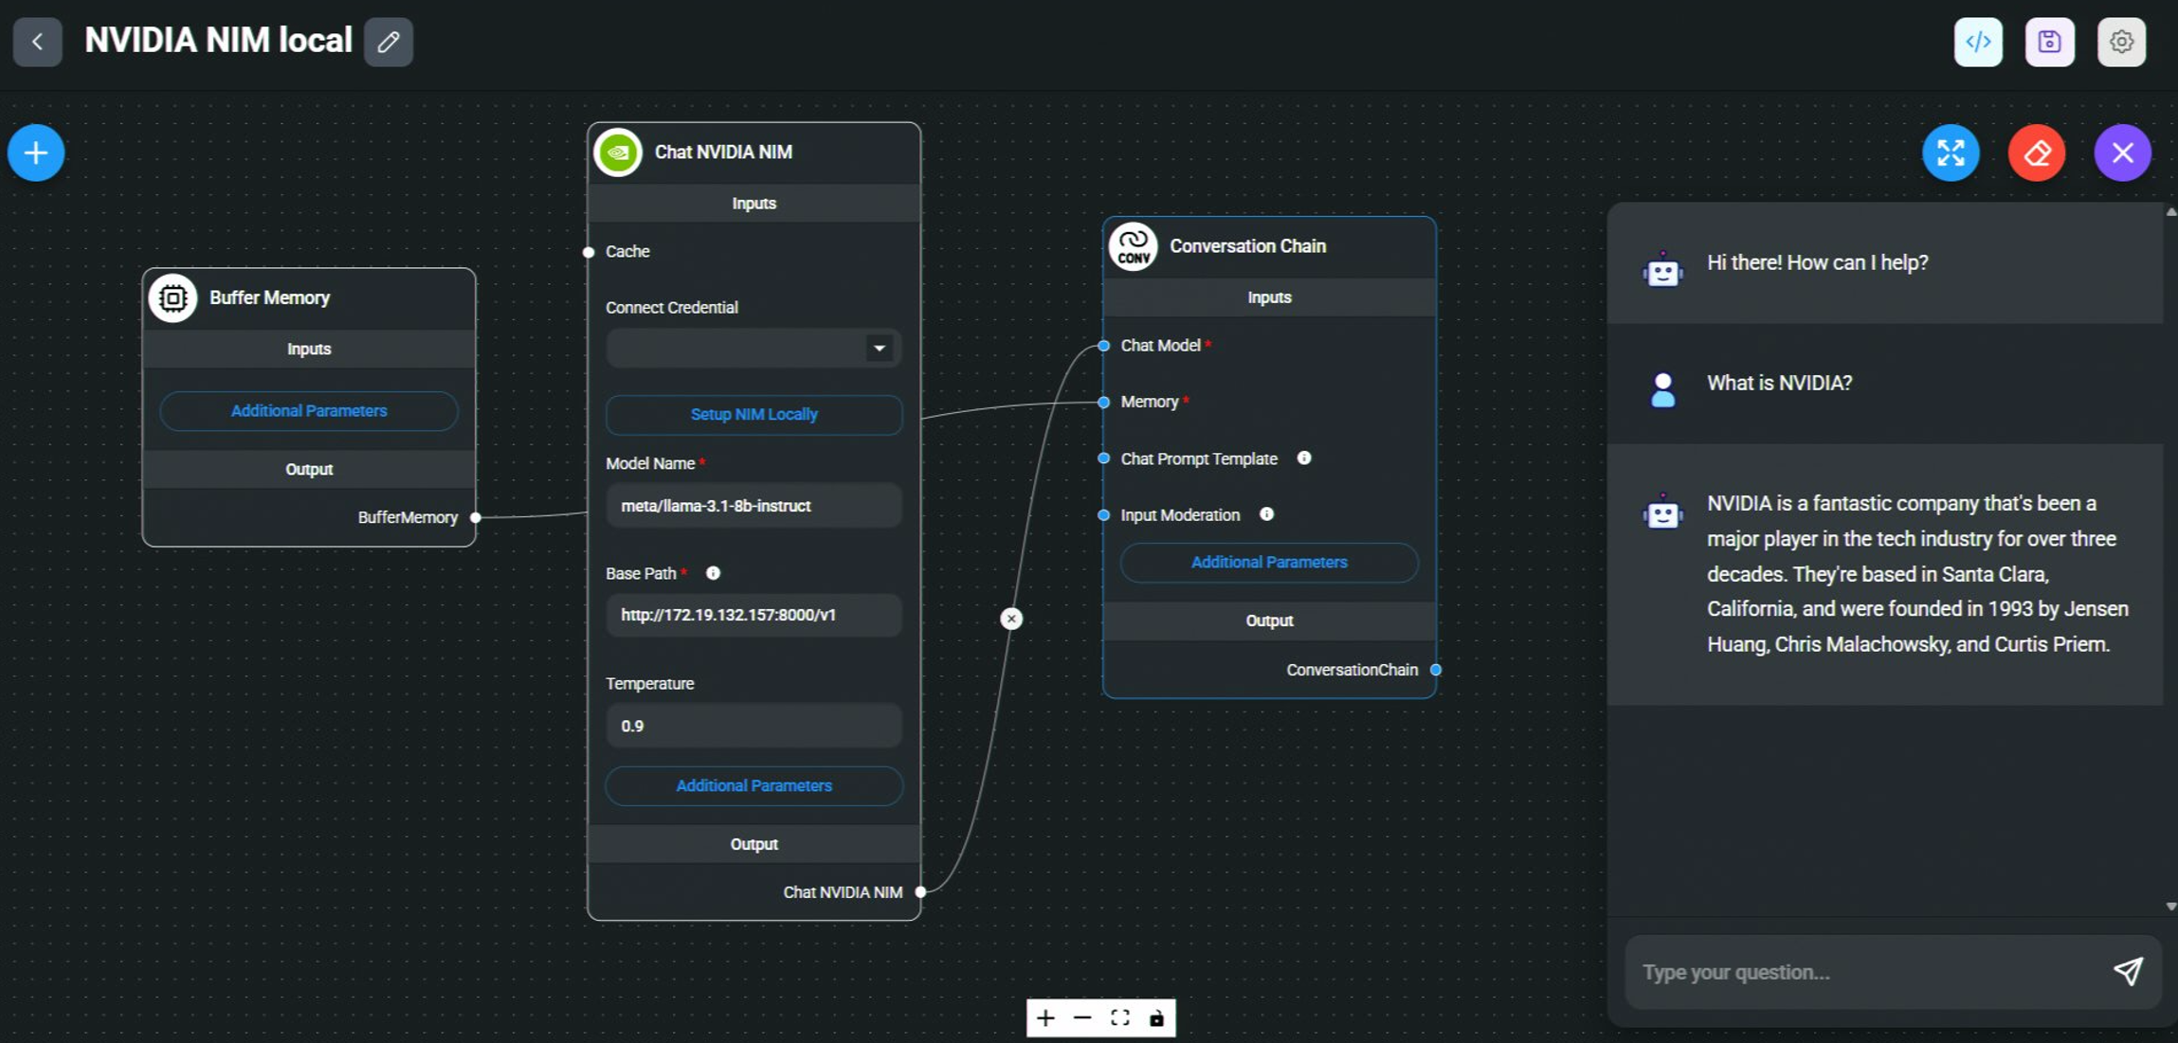Click Setup NIM Locally button

click(x=753, y=414)
